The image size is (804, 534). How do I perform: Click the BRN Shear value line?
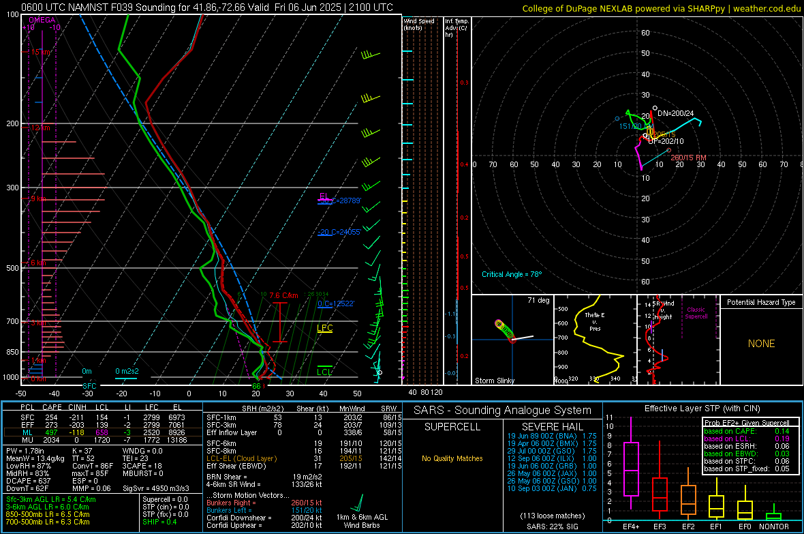pos(264,477)
